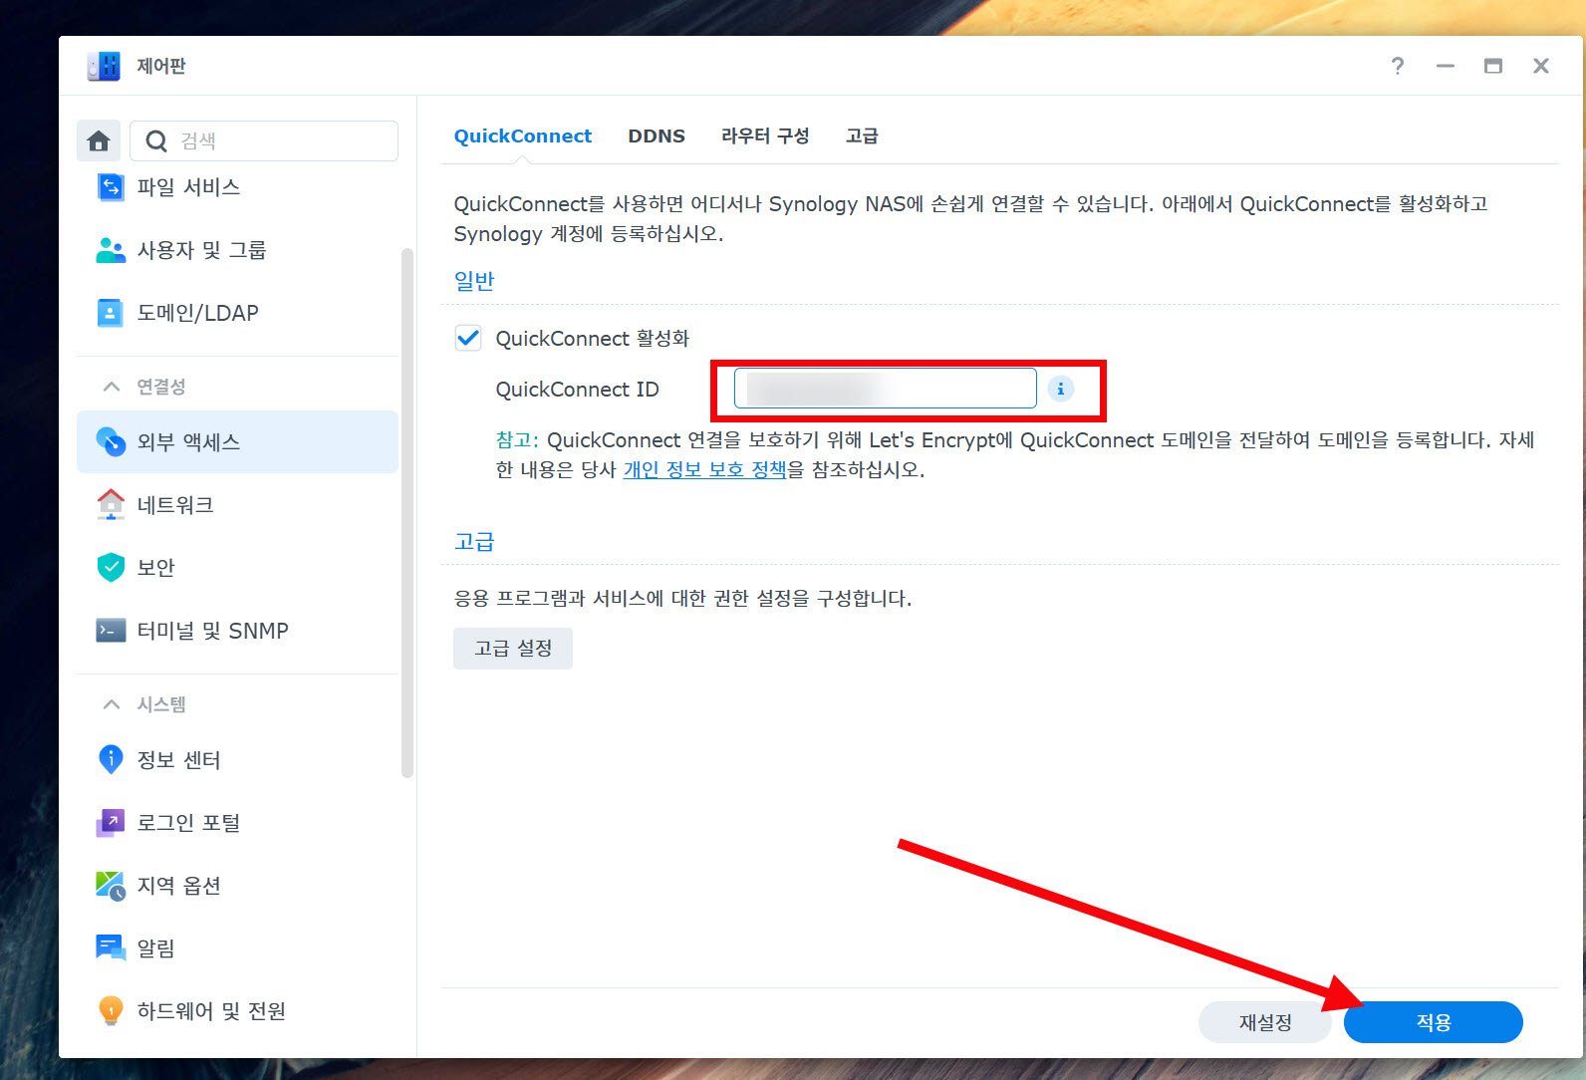This screenshot has height=1080, width=1586.
Task: Select 사용자 및 그룹 label
Action: 201,250
